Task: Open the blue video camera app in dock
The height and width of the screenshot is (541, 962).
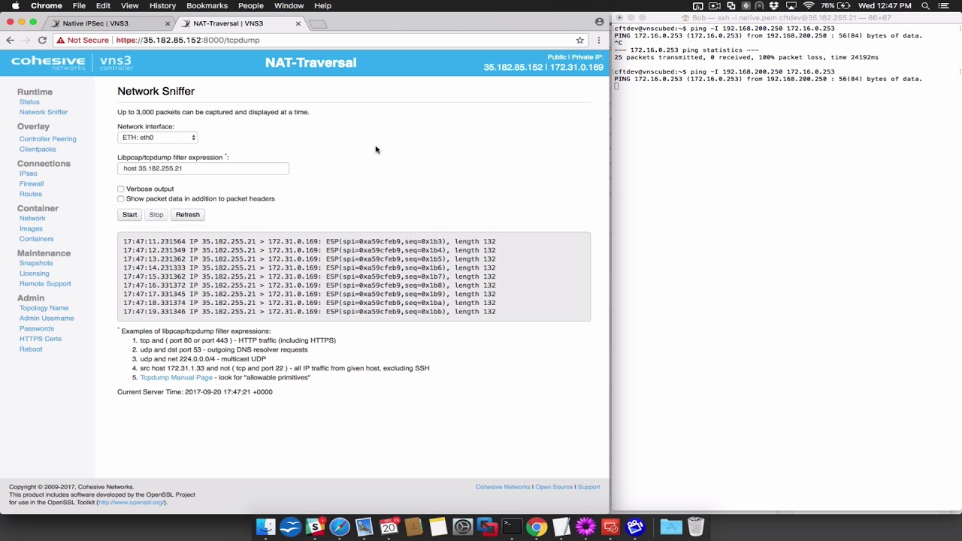Action: (x=635, y=527)
